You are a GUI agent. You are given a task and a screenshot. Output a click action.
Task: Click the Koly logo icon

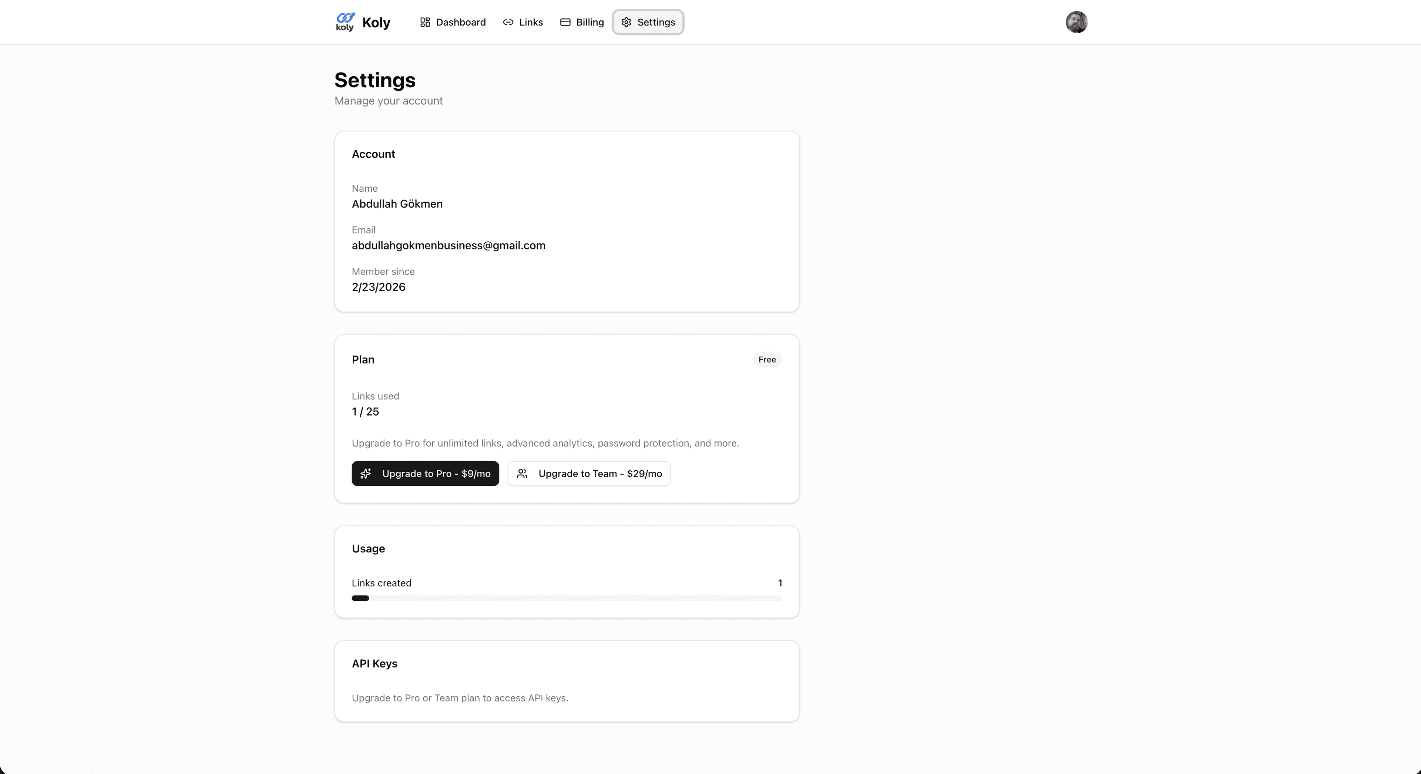coord(345,21)
